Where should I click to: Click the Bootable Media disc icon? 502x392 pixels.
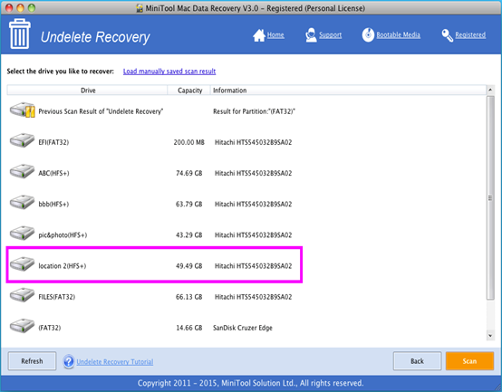[368, 34]
